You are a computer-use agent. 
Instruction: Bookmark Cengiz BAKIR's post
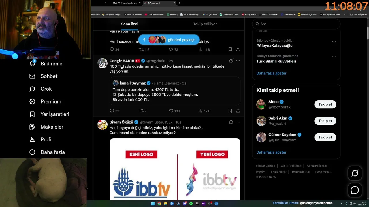230,111
